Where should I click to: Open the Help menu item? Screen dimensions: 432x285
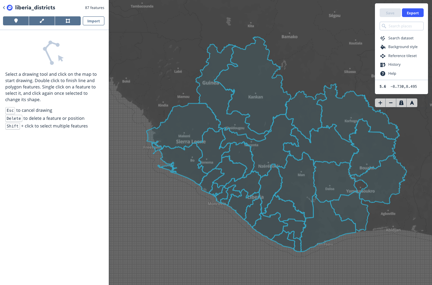pyautogui.click(x=392, y=73)
